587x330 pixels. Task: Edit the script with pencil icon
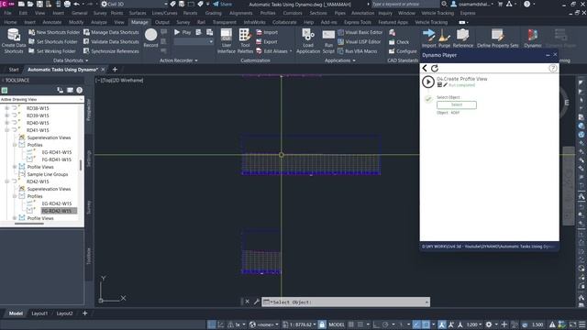point(446,85)
